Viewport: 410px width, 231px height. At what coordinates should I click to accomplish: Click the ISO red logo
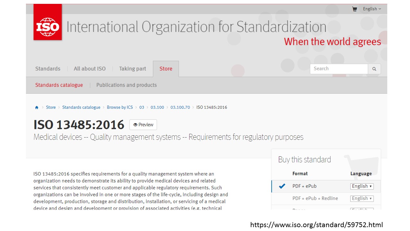click(x=48, y=22)
